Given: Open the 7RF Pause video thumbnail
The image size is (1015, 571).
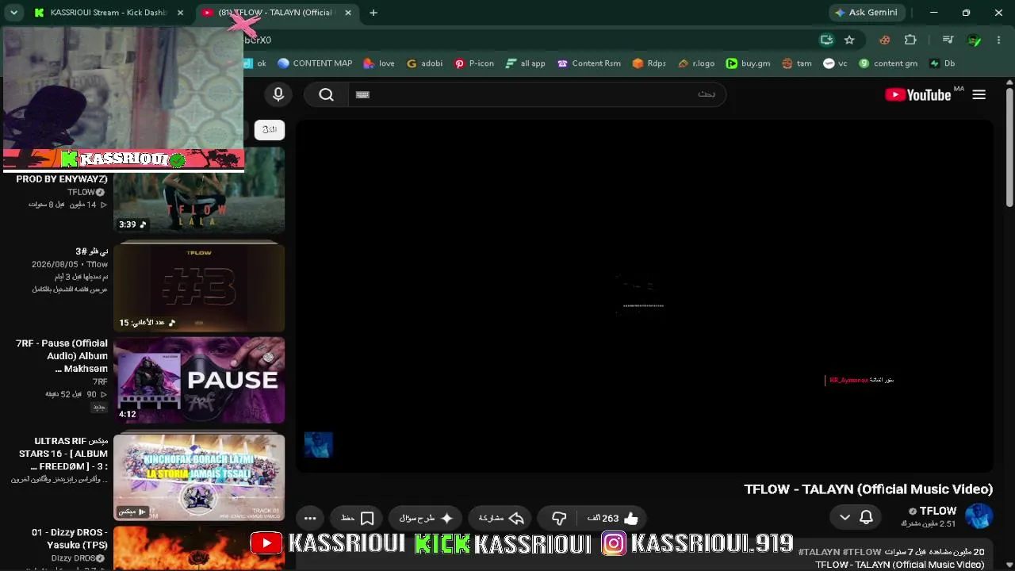Looking at the screenshot, I should point(199,380).
